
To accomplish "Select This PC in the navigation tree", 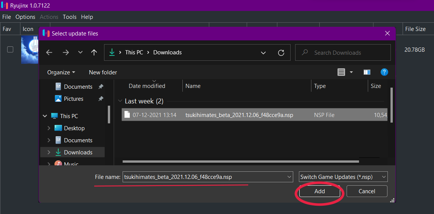I will (69, 116).
